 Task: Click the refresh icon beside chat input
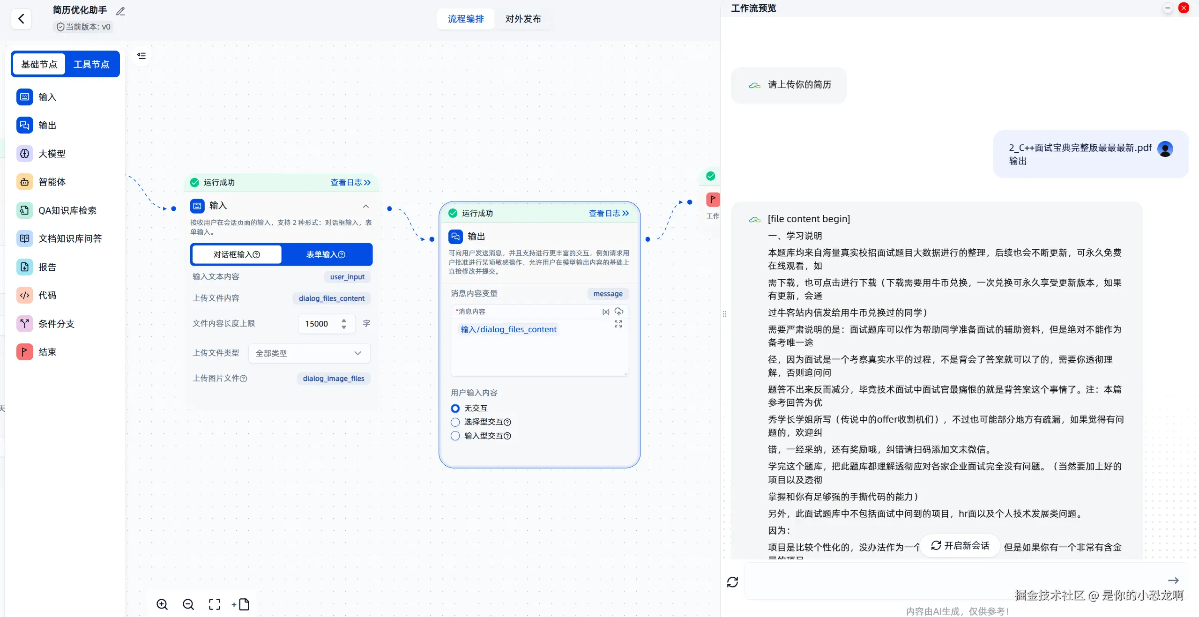point(732,582)
